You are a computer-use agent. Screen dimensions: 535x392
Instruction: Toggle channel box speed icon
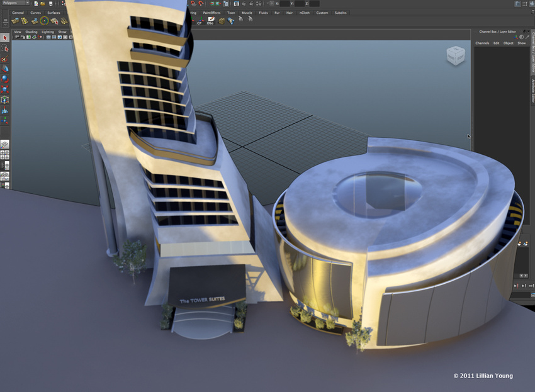[x=521, y=37]
